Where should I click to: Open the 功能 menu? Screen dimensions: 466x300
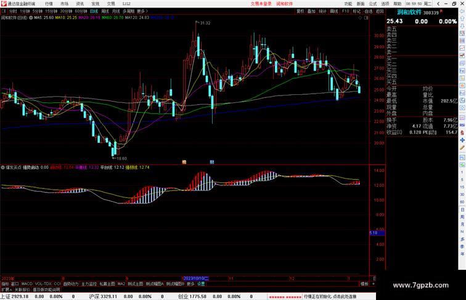click(x=348, y=4)
